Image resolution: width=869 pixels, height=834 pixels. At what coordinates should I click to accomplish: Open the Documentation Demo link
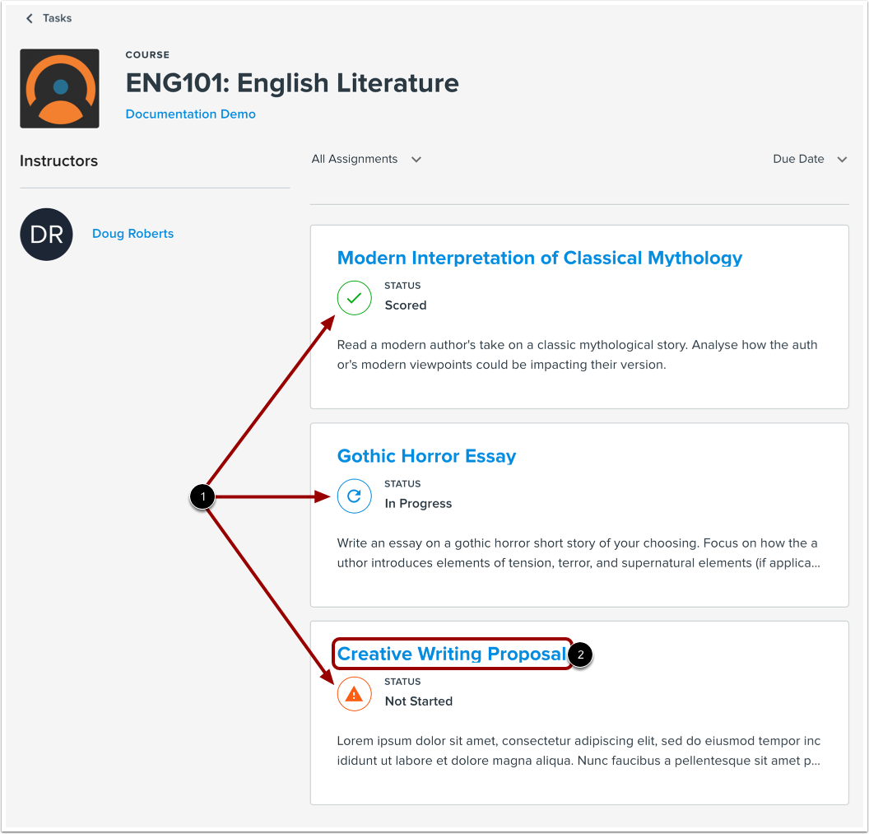pos(191,114)
